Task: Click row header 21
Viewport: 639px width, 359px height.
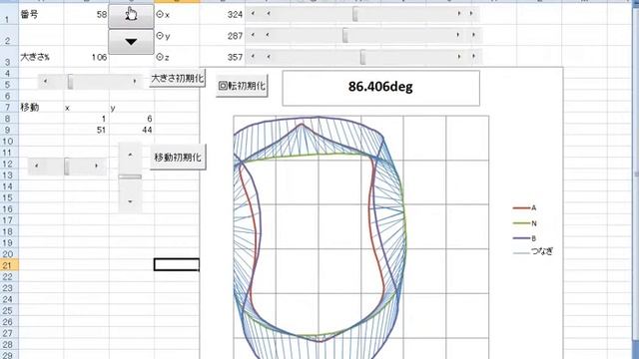Action: coord(9,265)
